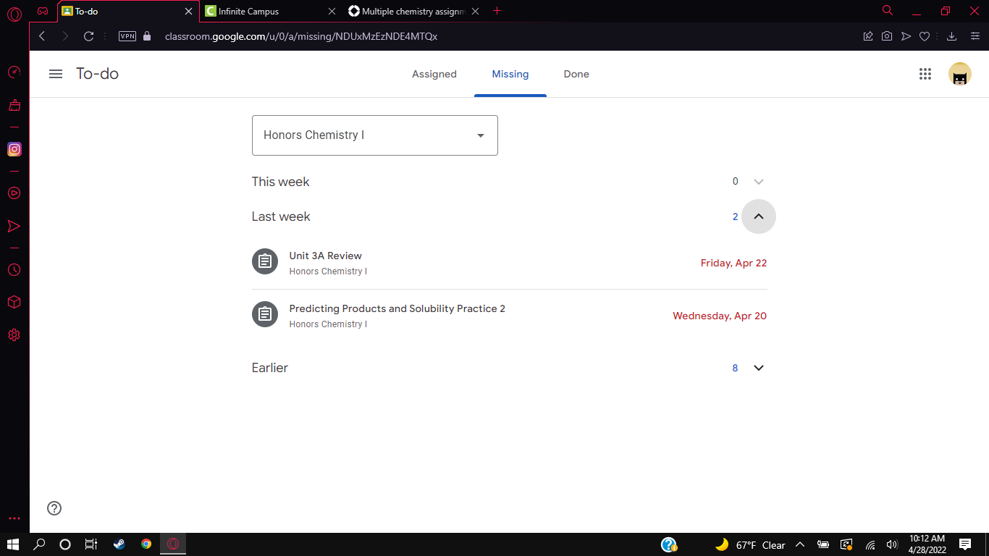Image resolution: width=989 pixels, height=556 pixels.
Task: Open a new browser tab
Action: 497,11
